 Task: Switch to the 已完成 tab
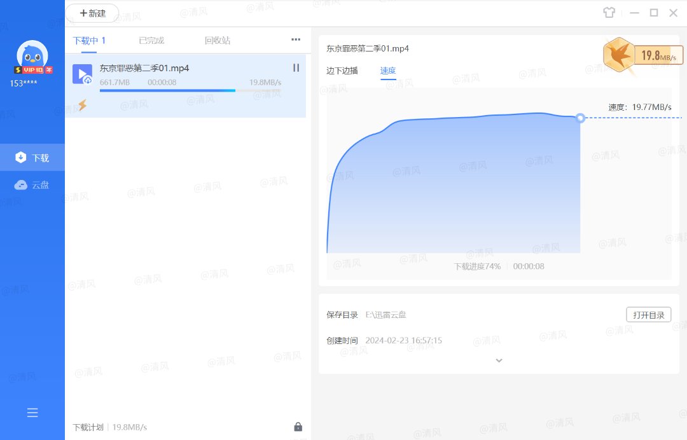pos(151,41)
